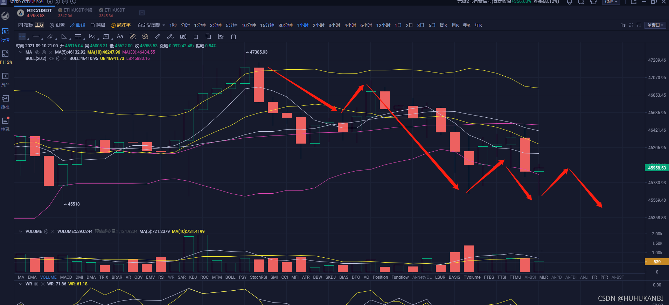Click the edit drawing notes icon
The image size is (669, 305).
[x=221, y=36]
